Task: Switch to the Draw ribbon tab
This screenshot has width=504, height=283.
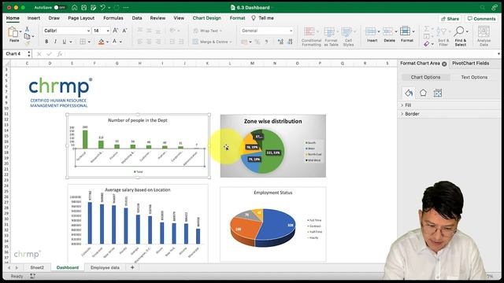Action: click(54, 18)
